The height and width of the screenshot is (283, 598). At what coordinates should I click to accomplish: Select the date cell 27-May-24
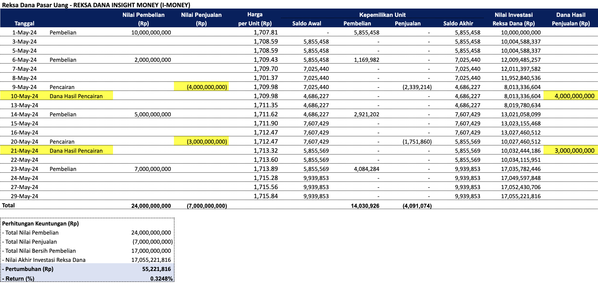(x=24, y=187)
